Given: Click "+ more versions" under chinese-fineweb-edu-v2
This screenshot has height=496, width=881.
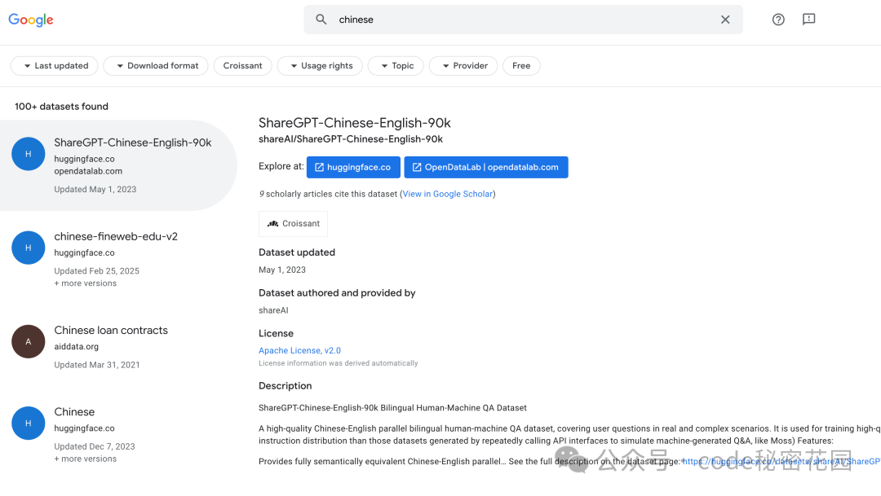Looking at the screenshot, I should click(x=86, y=283).
